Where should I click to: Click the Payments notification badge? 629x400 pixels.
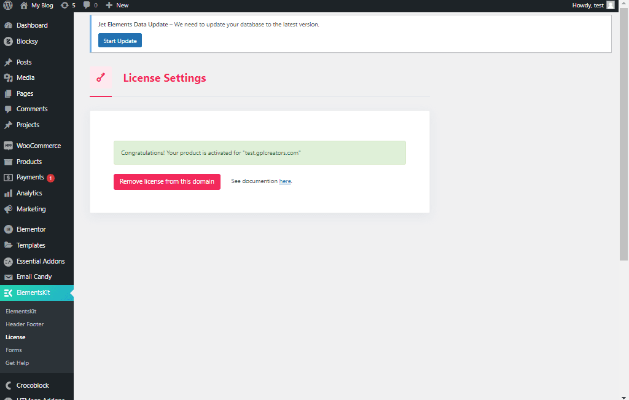[50, 178]
